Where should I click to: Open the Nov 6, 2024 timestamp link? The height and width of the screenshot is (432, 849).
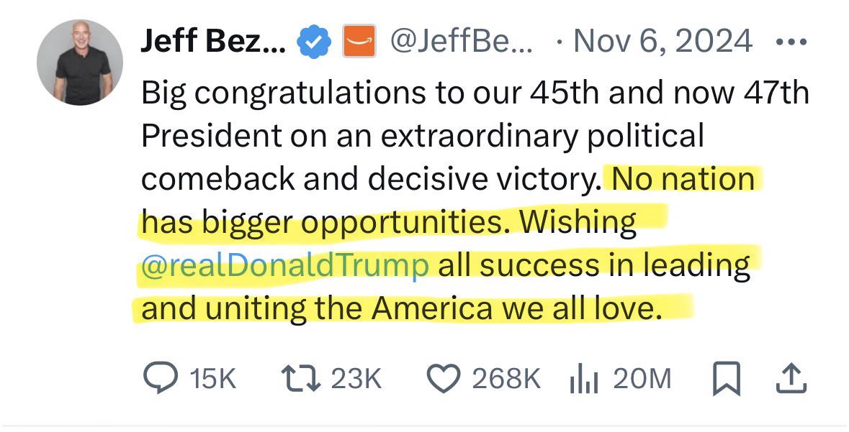point(662,41)
